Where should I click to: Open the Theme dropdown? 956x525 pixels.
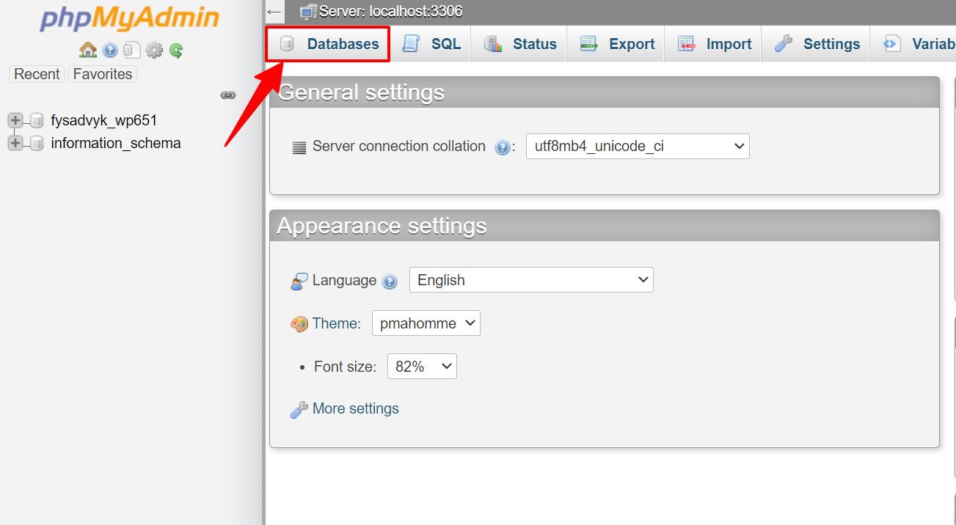point(426,323)
